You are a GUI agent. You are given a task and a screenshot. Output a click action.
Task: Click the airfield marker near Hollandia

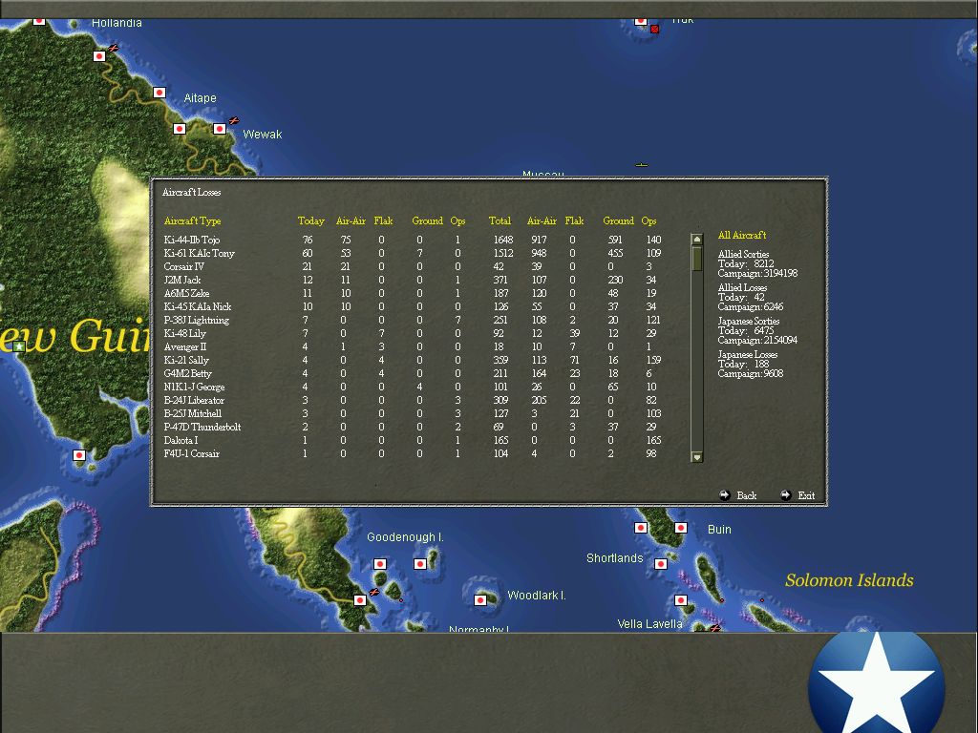point(113,48)
